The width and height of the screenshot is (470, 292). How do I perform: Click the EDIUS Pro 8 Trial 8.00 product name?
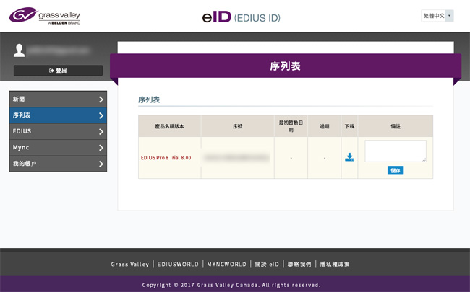pos(166,157)
